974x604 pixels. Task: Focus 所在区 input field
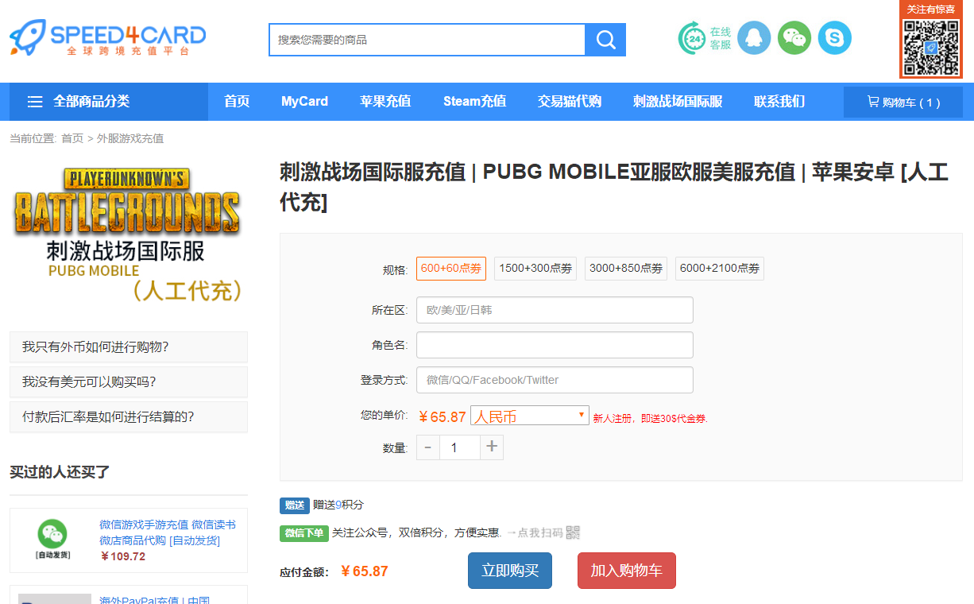point(555,310)
